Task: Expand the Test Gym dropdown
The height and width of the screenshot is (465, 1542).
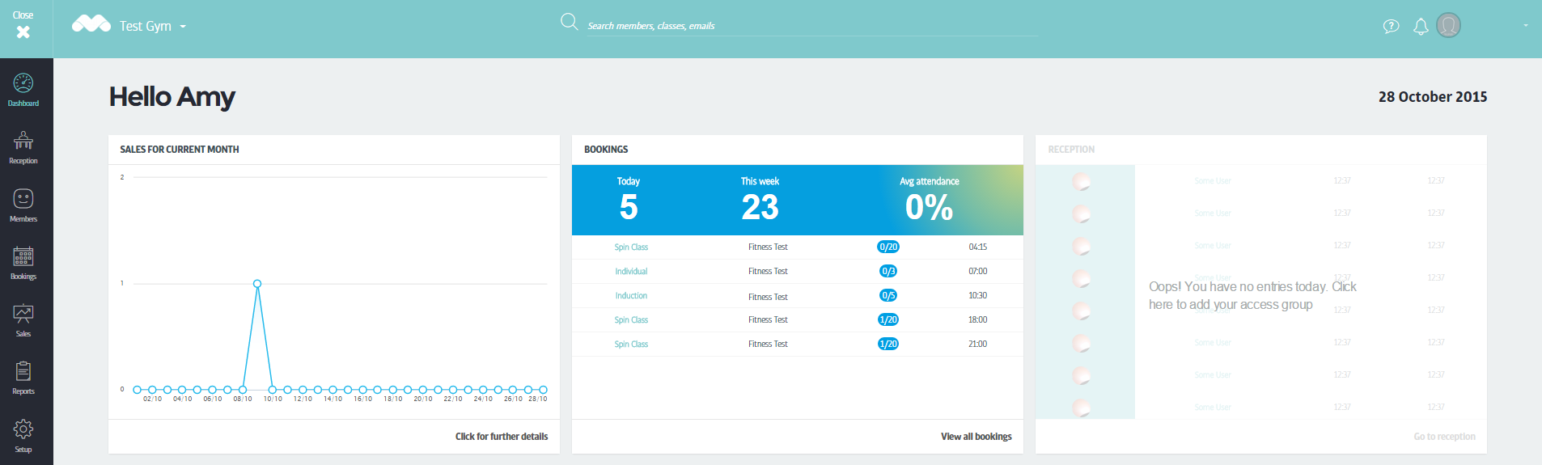Action: (x=183, y=27)
